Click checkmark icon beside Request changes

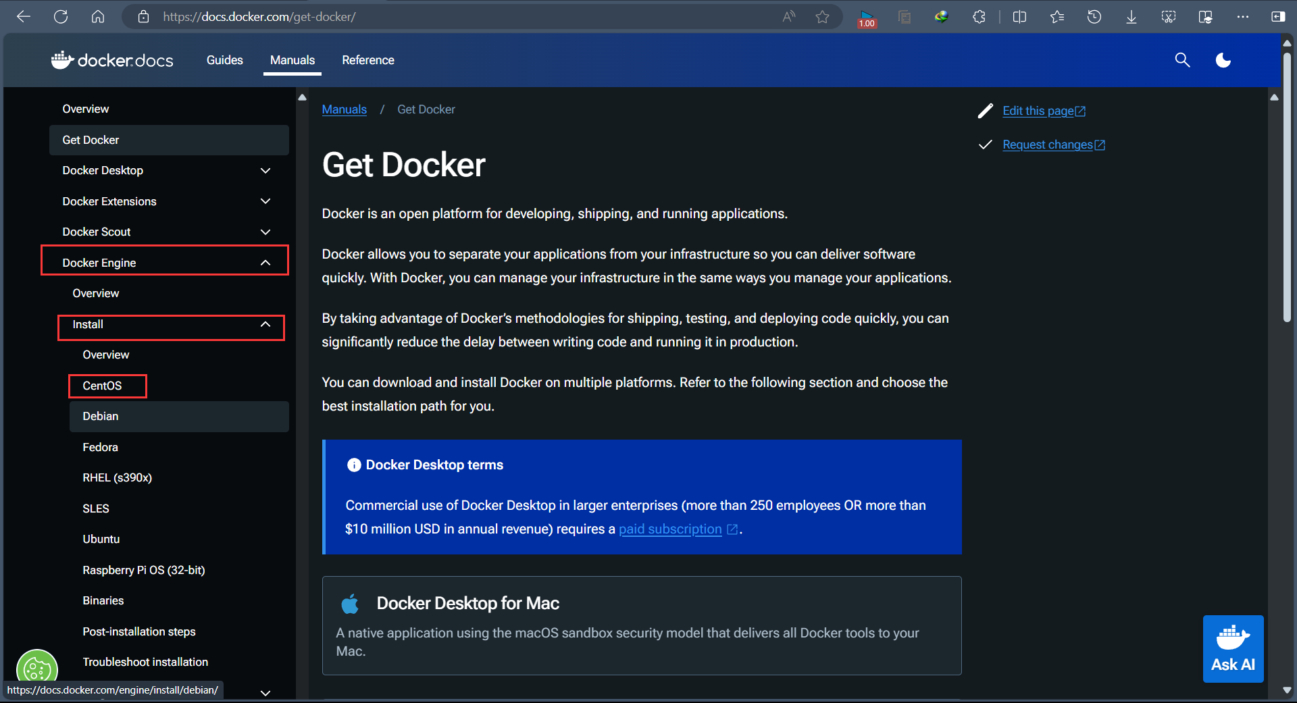(986, 145)
